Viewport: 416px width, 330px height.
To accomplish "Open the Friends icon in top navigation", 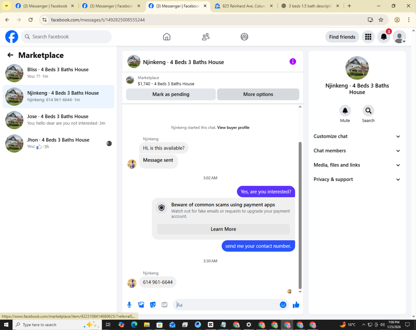I will (206, 37).
